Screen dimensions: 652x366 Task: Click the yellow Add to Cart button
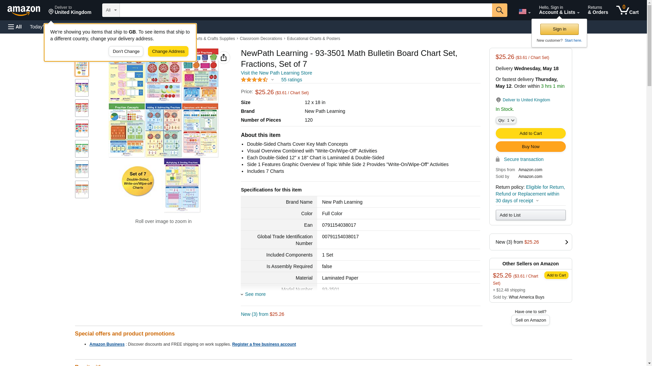530,134
